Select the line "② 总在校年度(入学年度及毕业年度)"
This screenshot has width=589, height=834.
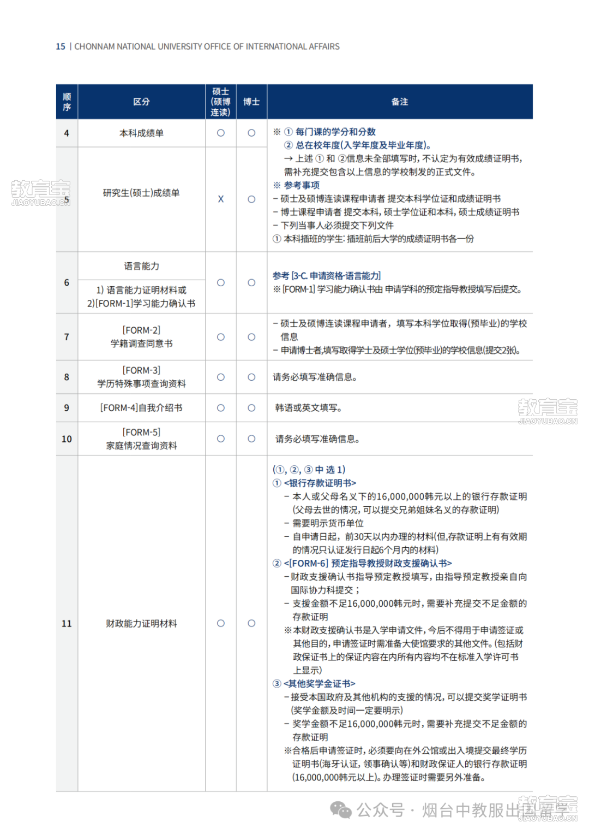(358, 145)
